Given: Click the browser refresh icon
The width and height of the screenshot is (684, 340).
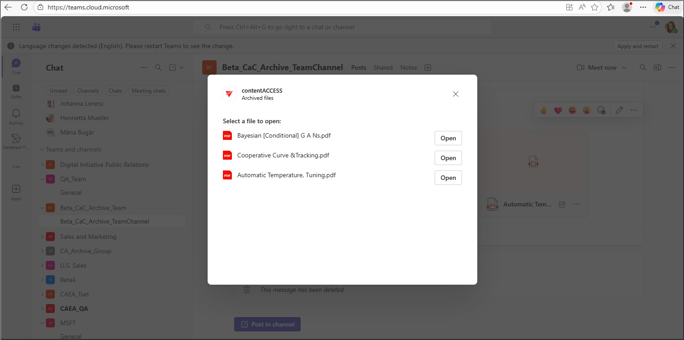Looking at the screenshot, I should tap(24, 7).
